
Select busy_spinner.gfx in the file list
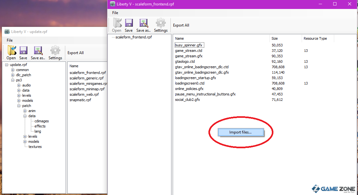tap(188, 45)
